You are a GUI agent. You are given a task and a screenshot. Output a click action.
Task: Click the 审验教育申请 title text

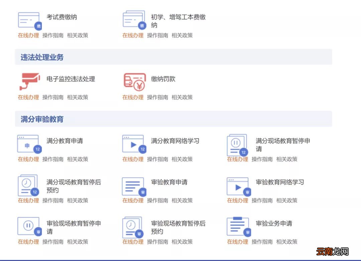(x=169, y=182)
